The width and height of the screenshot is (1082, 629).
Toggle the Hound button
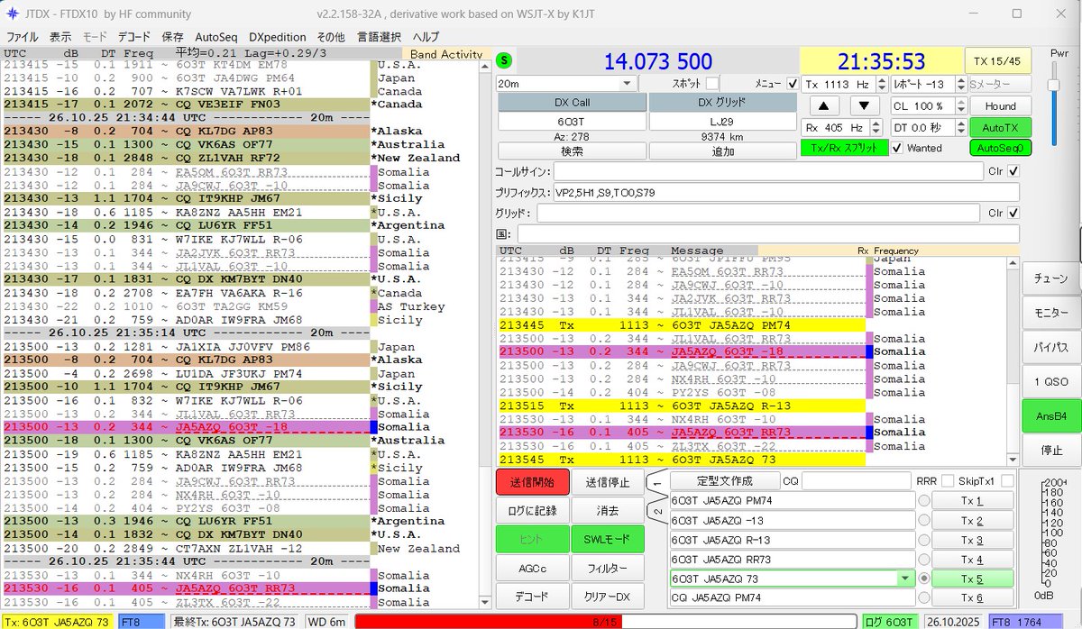[x=1001, y=105]
